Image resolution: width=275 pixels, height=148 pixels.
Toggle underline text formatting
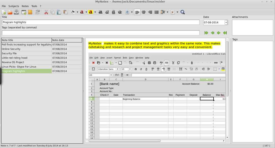click(114, 12)
